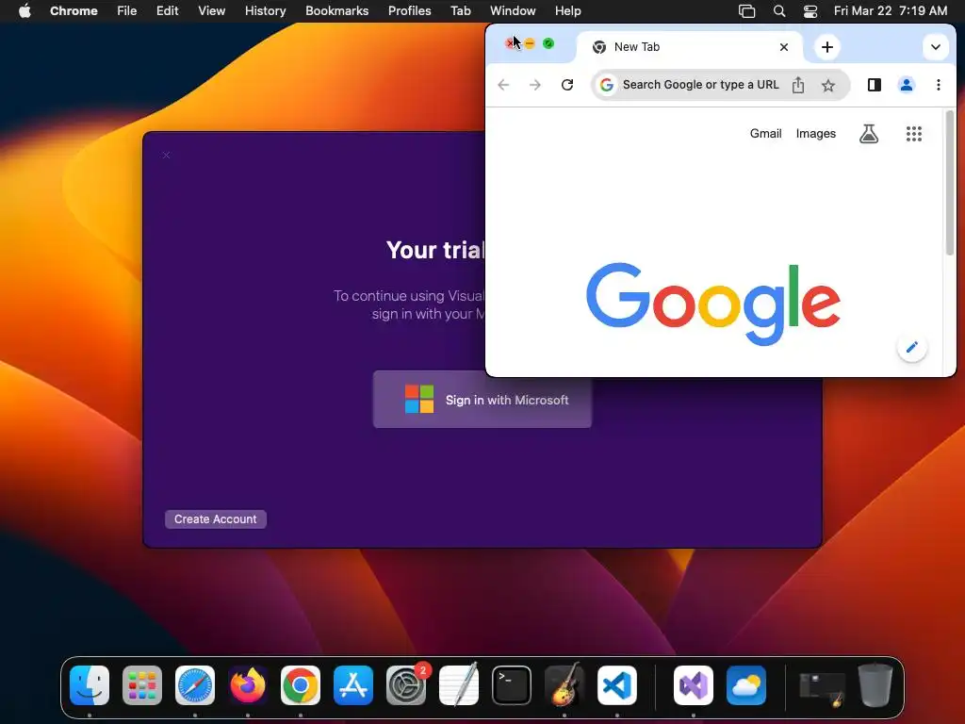965x724 pixels.
Task: Open the Profiles menu
Action: coord(409,10)
